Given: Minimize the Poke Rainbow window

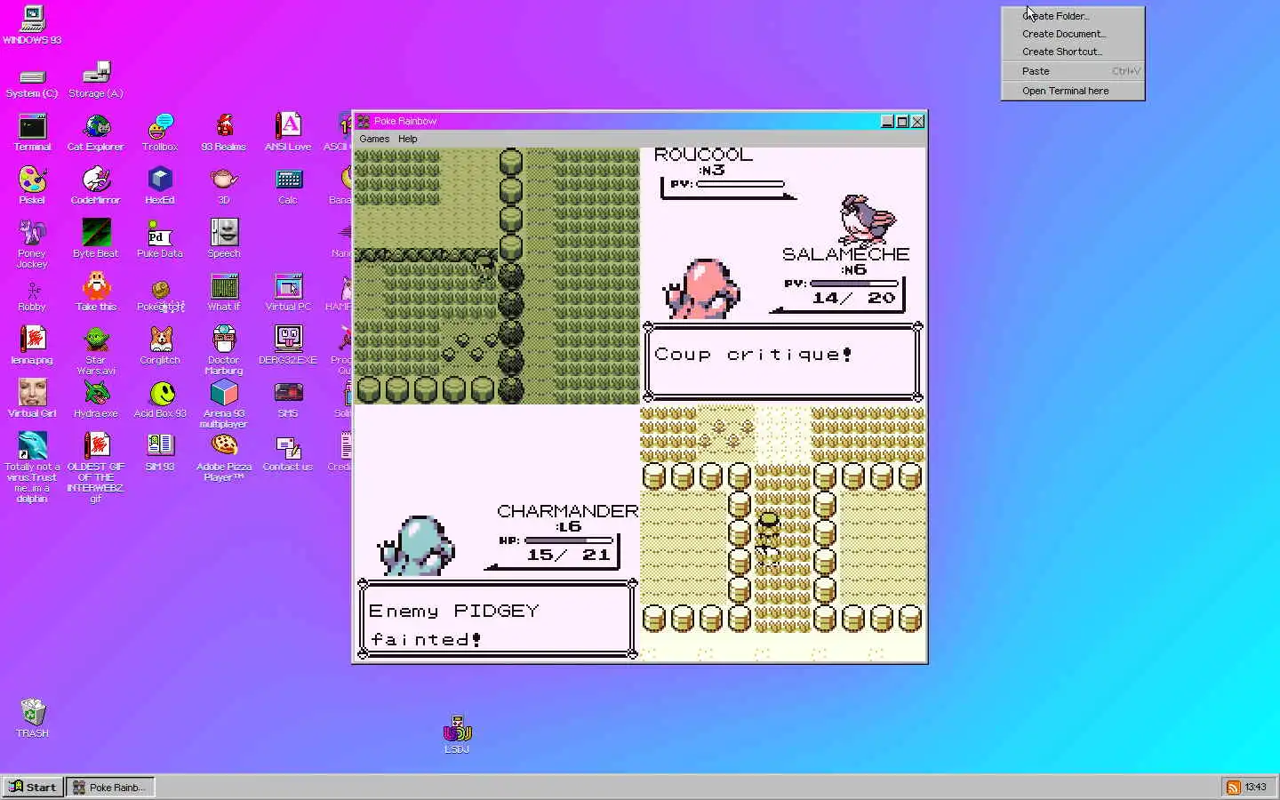Looking at the screenshot, I should tap(887, 122).
